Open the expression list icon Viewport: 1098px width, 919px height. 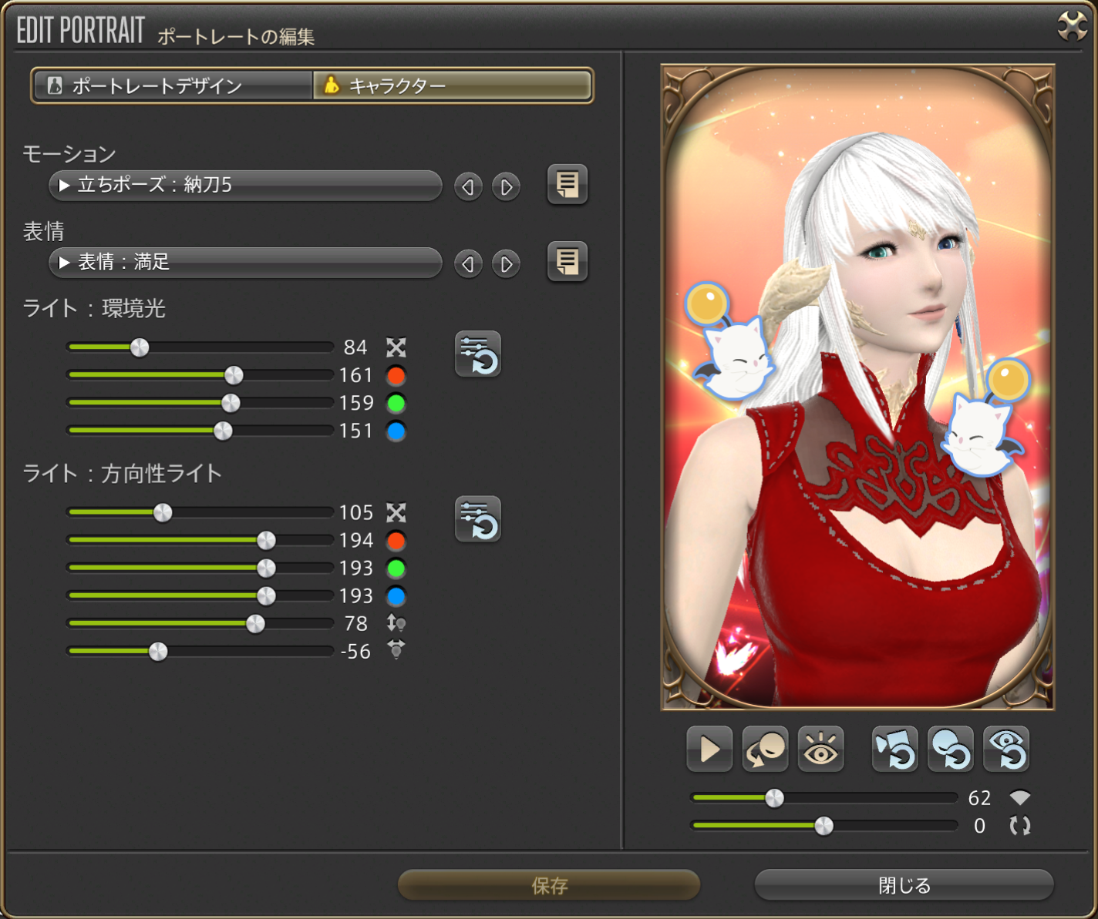568,262
